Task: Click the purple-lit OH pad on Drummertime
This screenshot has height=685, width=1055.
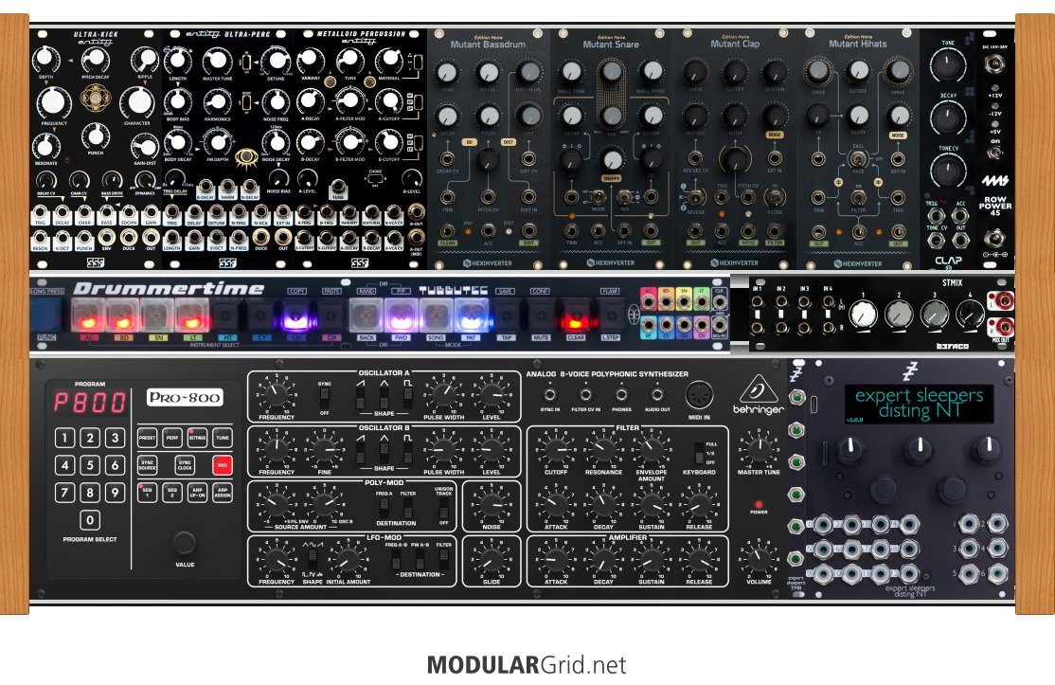Action: click(295, 315)
